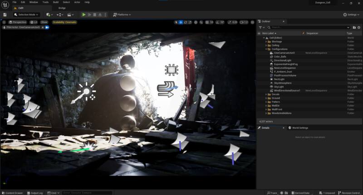Image resolution: width=363 pixels, height=195 pixels.
Task: Click into the Outliner search field
Action: tap(308, 28)
